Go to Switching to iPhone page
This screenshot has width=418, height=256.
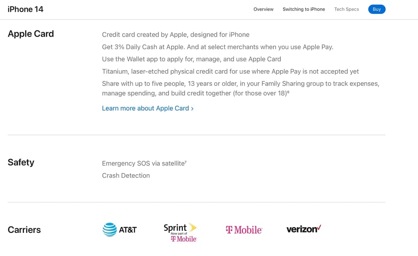303,9
